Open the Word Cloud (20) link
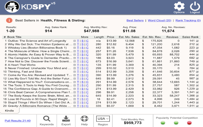The width and height of the screenshot is (203, 127). pos(160,21)
